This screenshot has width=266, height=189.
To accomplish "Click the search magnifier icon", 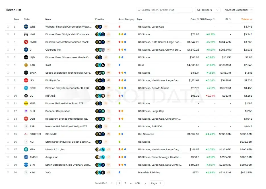I will (139, 10).
